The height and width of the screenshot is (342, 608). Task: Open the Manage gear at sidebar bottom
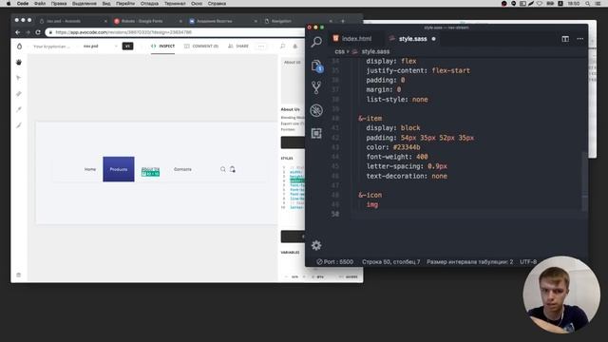316,245
